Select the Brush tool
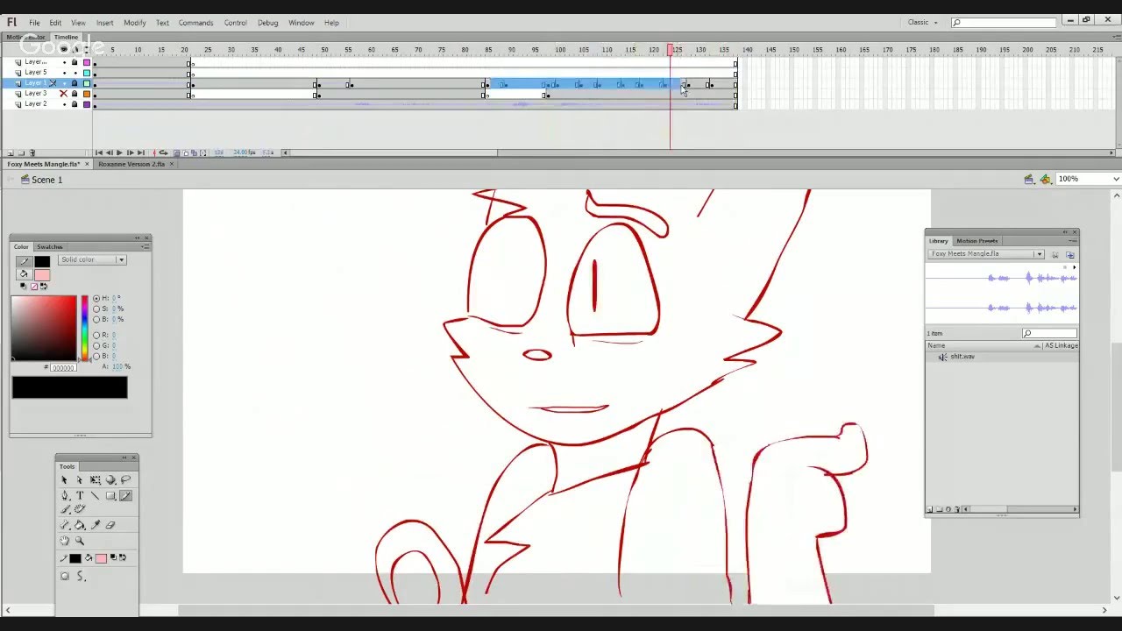Screen dimensions: 1122x631 (64, 509)
